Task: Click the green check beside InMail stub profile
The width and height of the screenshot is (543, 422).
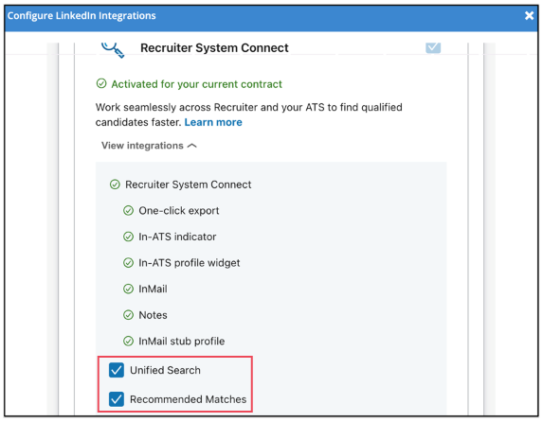Action: 128,342
